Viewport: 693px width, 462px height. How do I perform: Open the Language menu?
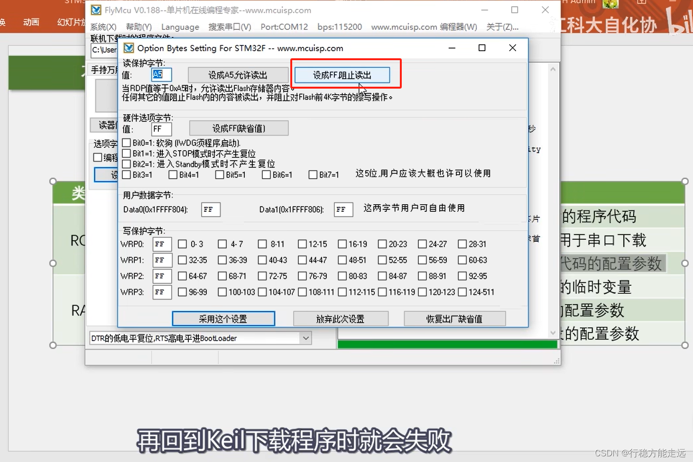coord(180,27)
